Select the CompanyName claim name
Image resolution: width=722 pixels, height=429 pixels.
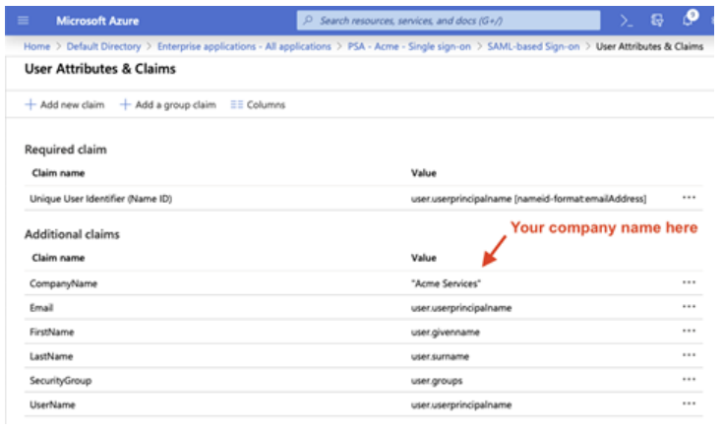click(x=63, y=283)
